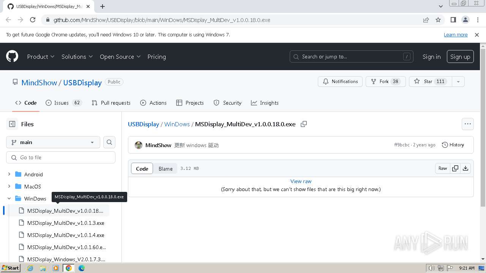Click the View raw link
This screenshot has width=486, height=273.
[x=301, y=181]
